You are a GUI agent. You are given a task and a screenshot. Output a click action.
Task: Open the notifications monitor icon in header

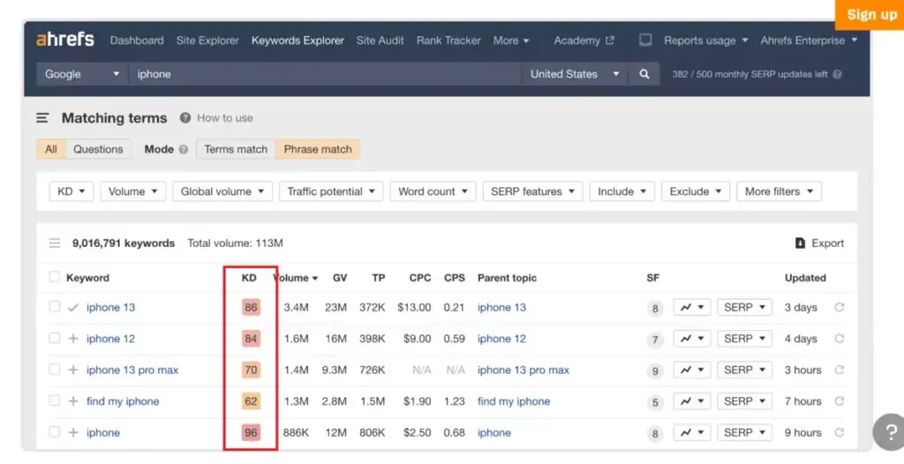tap(645, 40)
